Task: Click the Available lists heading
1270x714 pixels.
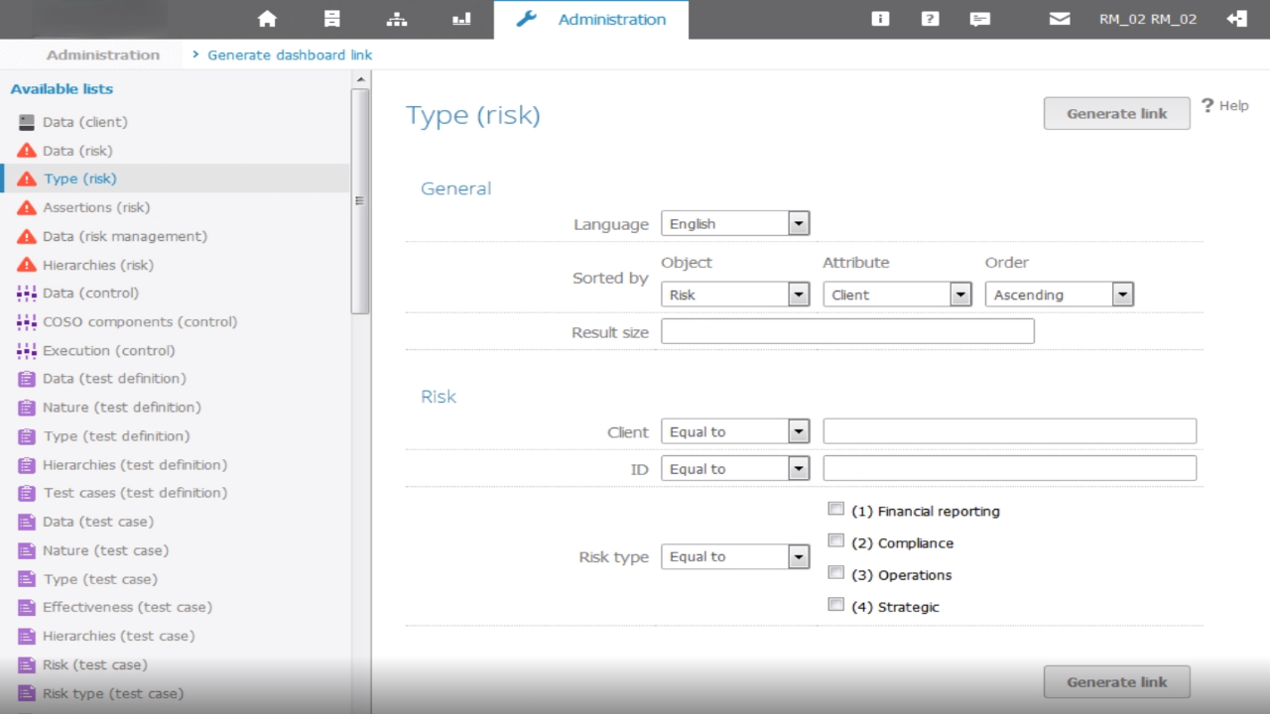Action: pyautogui.click(x=62, y=88)
